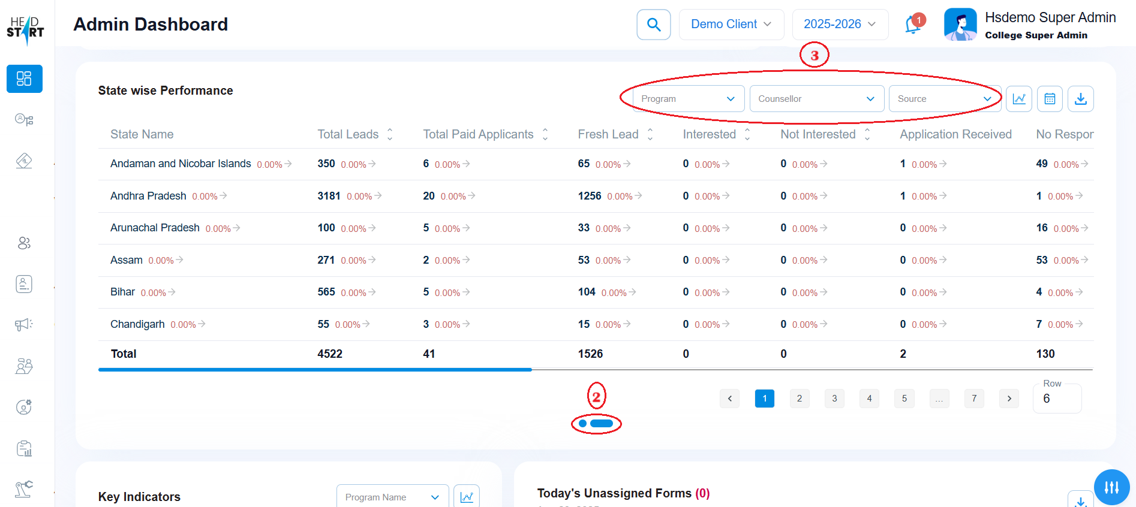Image resolution: width=1136 pixels, height=507 pixels.
Task: Open the Demo Client selector
Action: click(731, 25)
